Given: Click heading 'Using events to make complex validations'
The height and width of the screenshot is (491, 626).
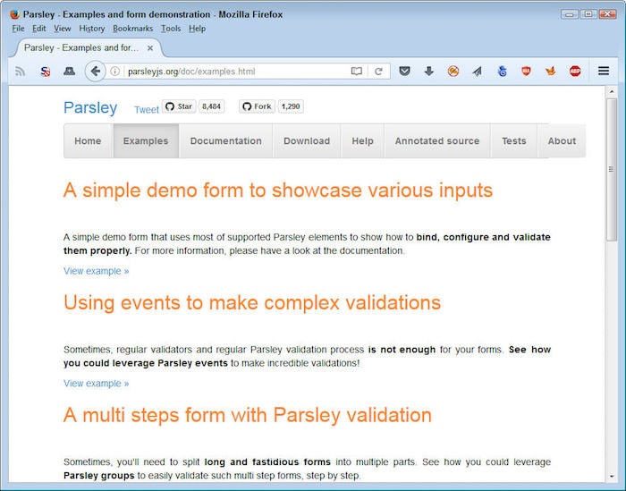Looking at the screenshot, I should [252, 302].
